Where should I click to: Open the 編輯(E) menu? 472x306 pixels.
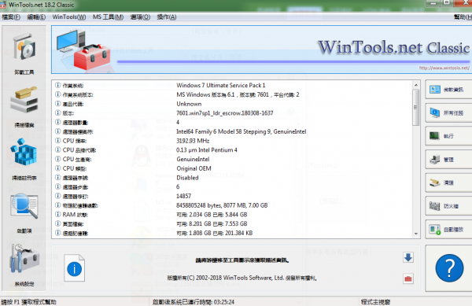click(36, 17)
